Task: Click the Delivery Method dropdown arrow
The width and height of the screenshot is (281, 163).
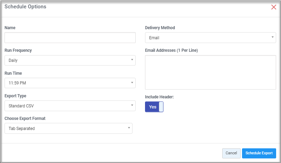Action: coord(273,37)
